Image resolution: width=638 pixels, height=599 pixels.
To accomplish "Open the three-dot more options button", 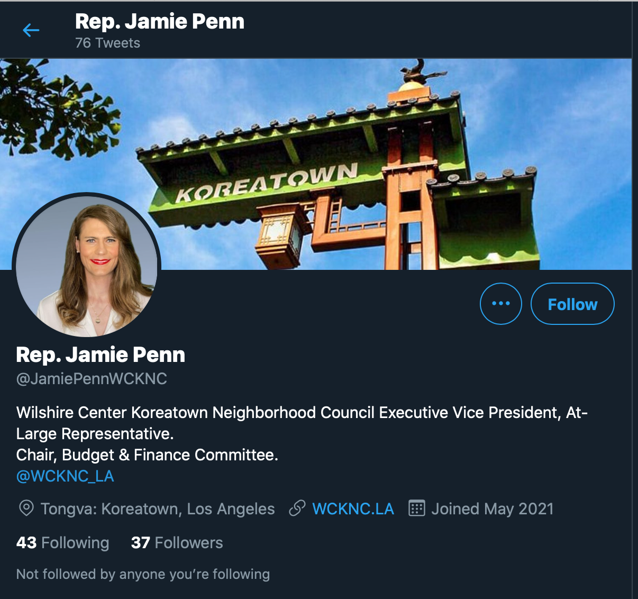I will [500, 304].
